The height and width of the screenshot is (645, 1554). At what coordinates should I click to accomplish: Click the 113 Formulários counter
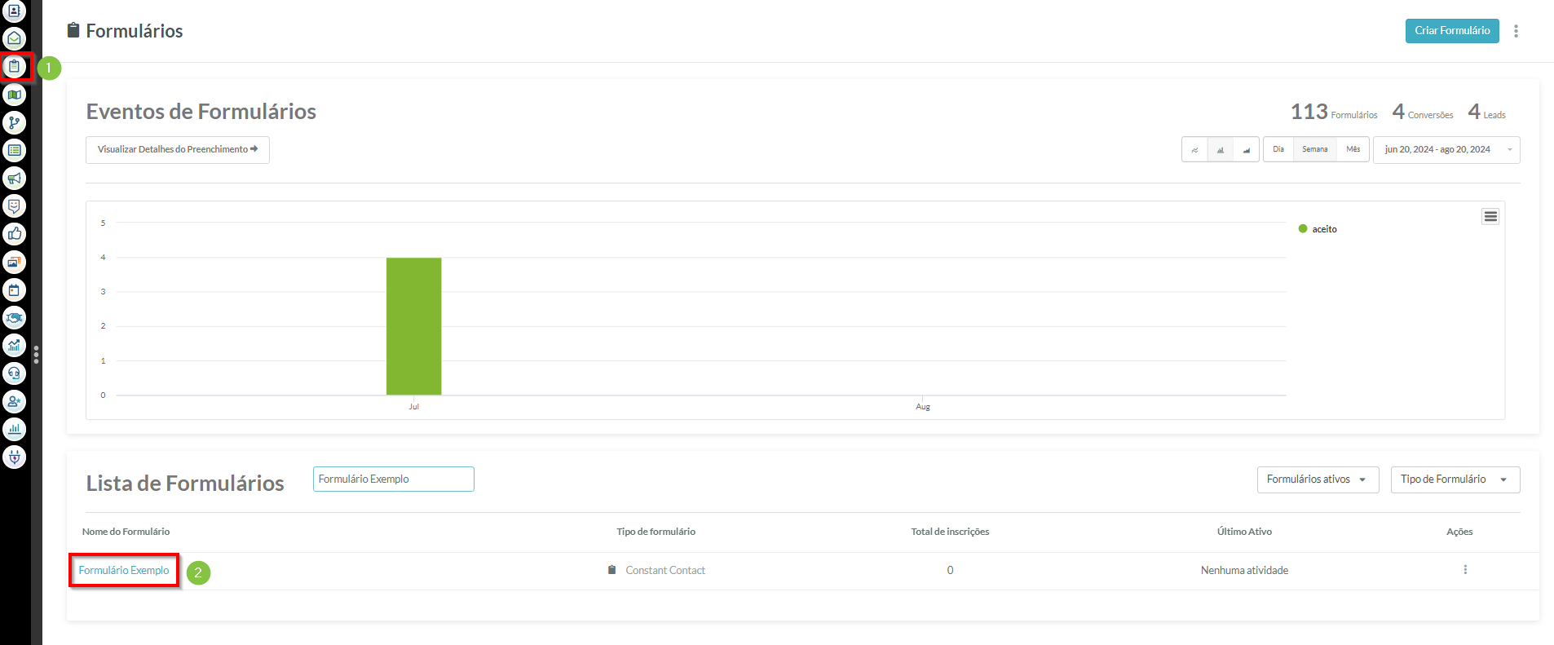click(x=1334, y=112)
